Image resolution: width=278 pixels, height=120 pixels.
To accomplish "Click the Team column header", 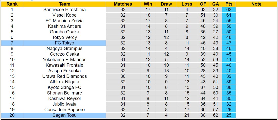I will 64,4.
